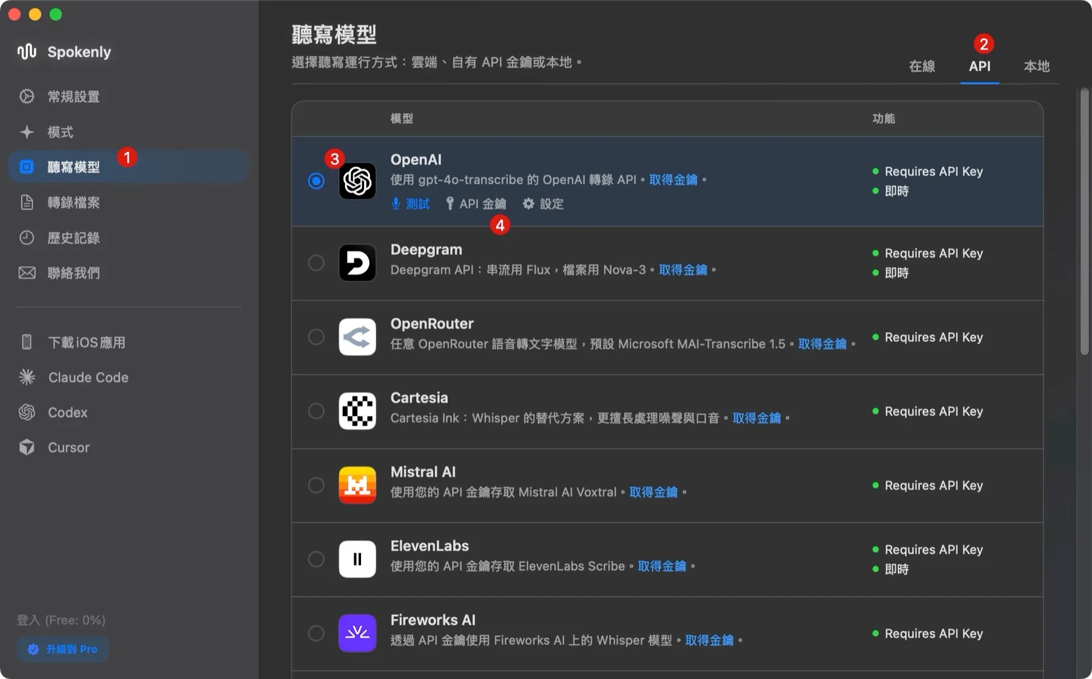1092x679 pixels.
Task: Select the Mistral AI radio button
Action: tap(316, 485)
